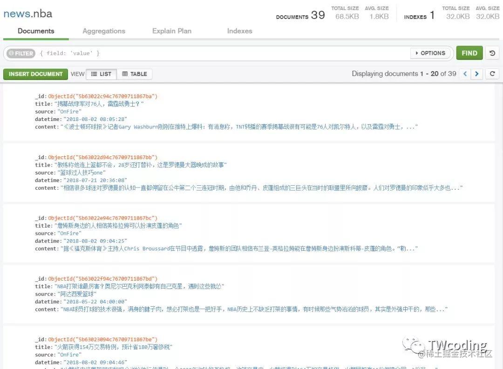This screenshot has width=503, height=369.
Task: Select TABLE view mode
Action: click(135, 74)
